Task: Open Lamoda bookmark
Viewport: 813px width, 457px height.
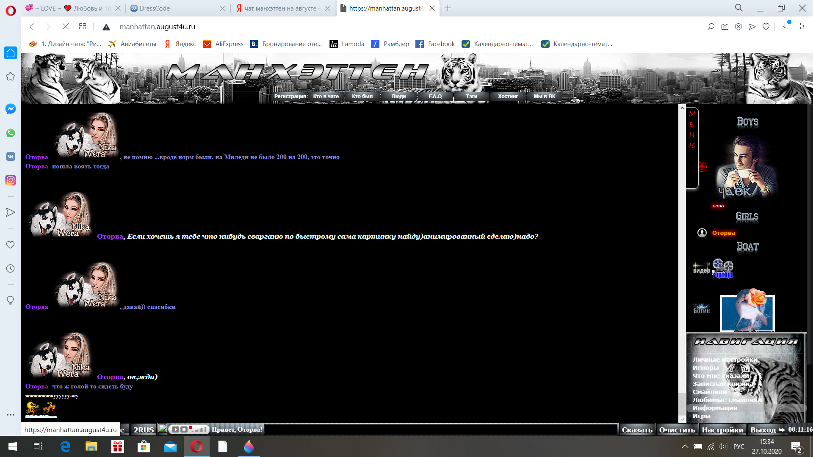Action: [x=347, y=44]
